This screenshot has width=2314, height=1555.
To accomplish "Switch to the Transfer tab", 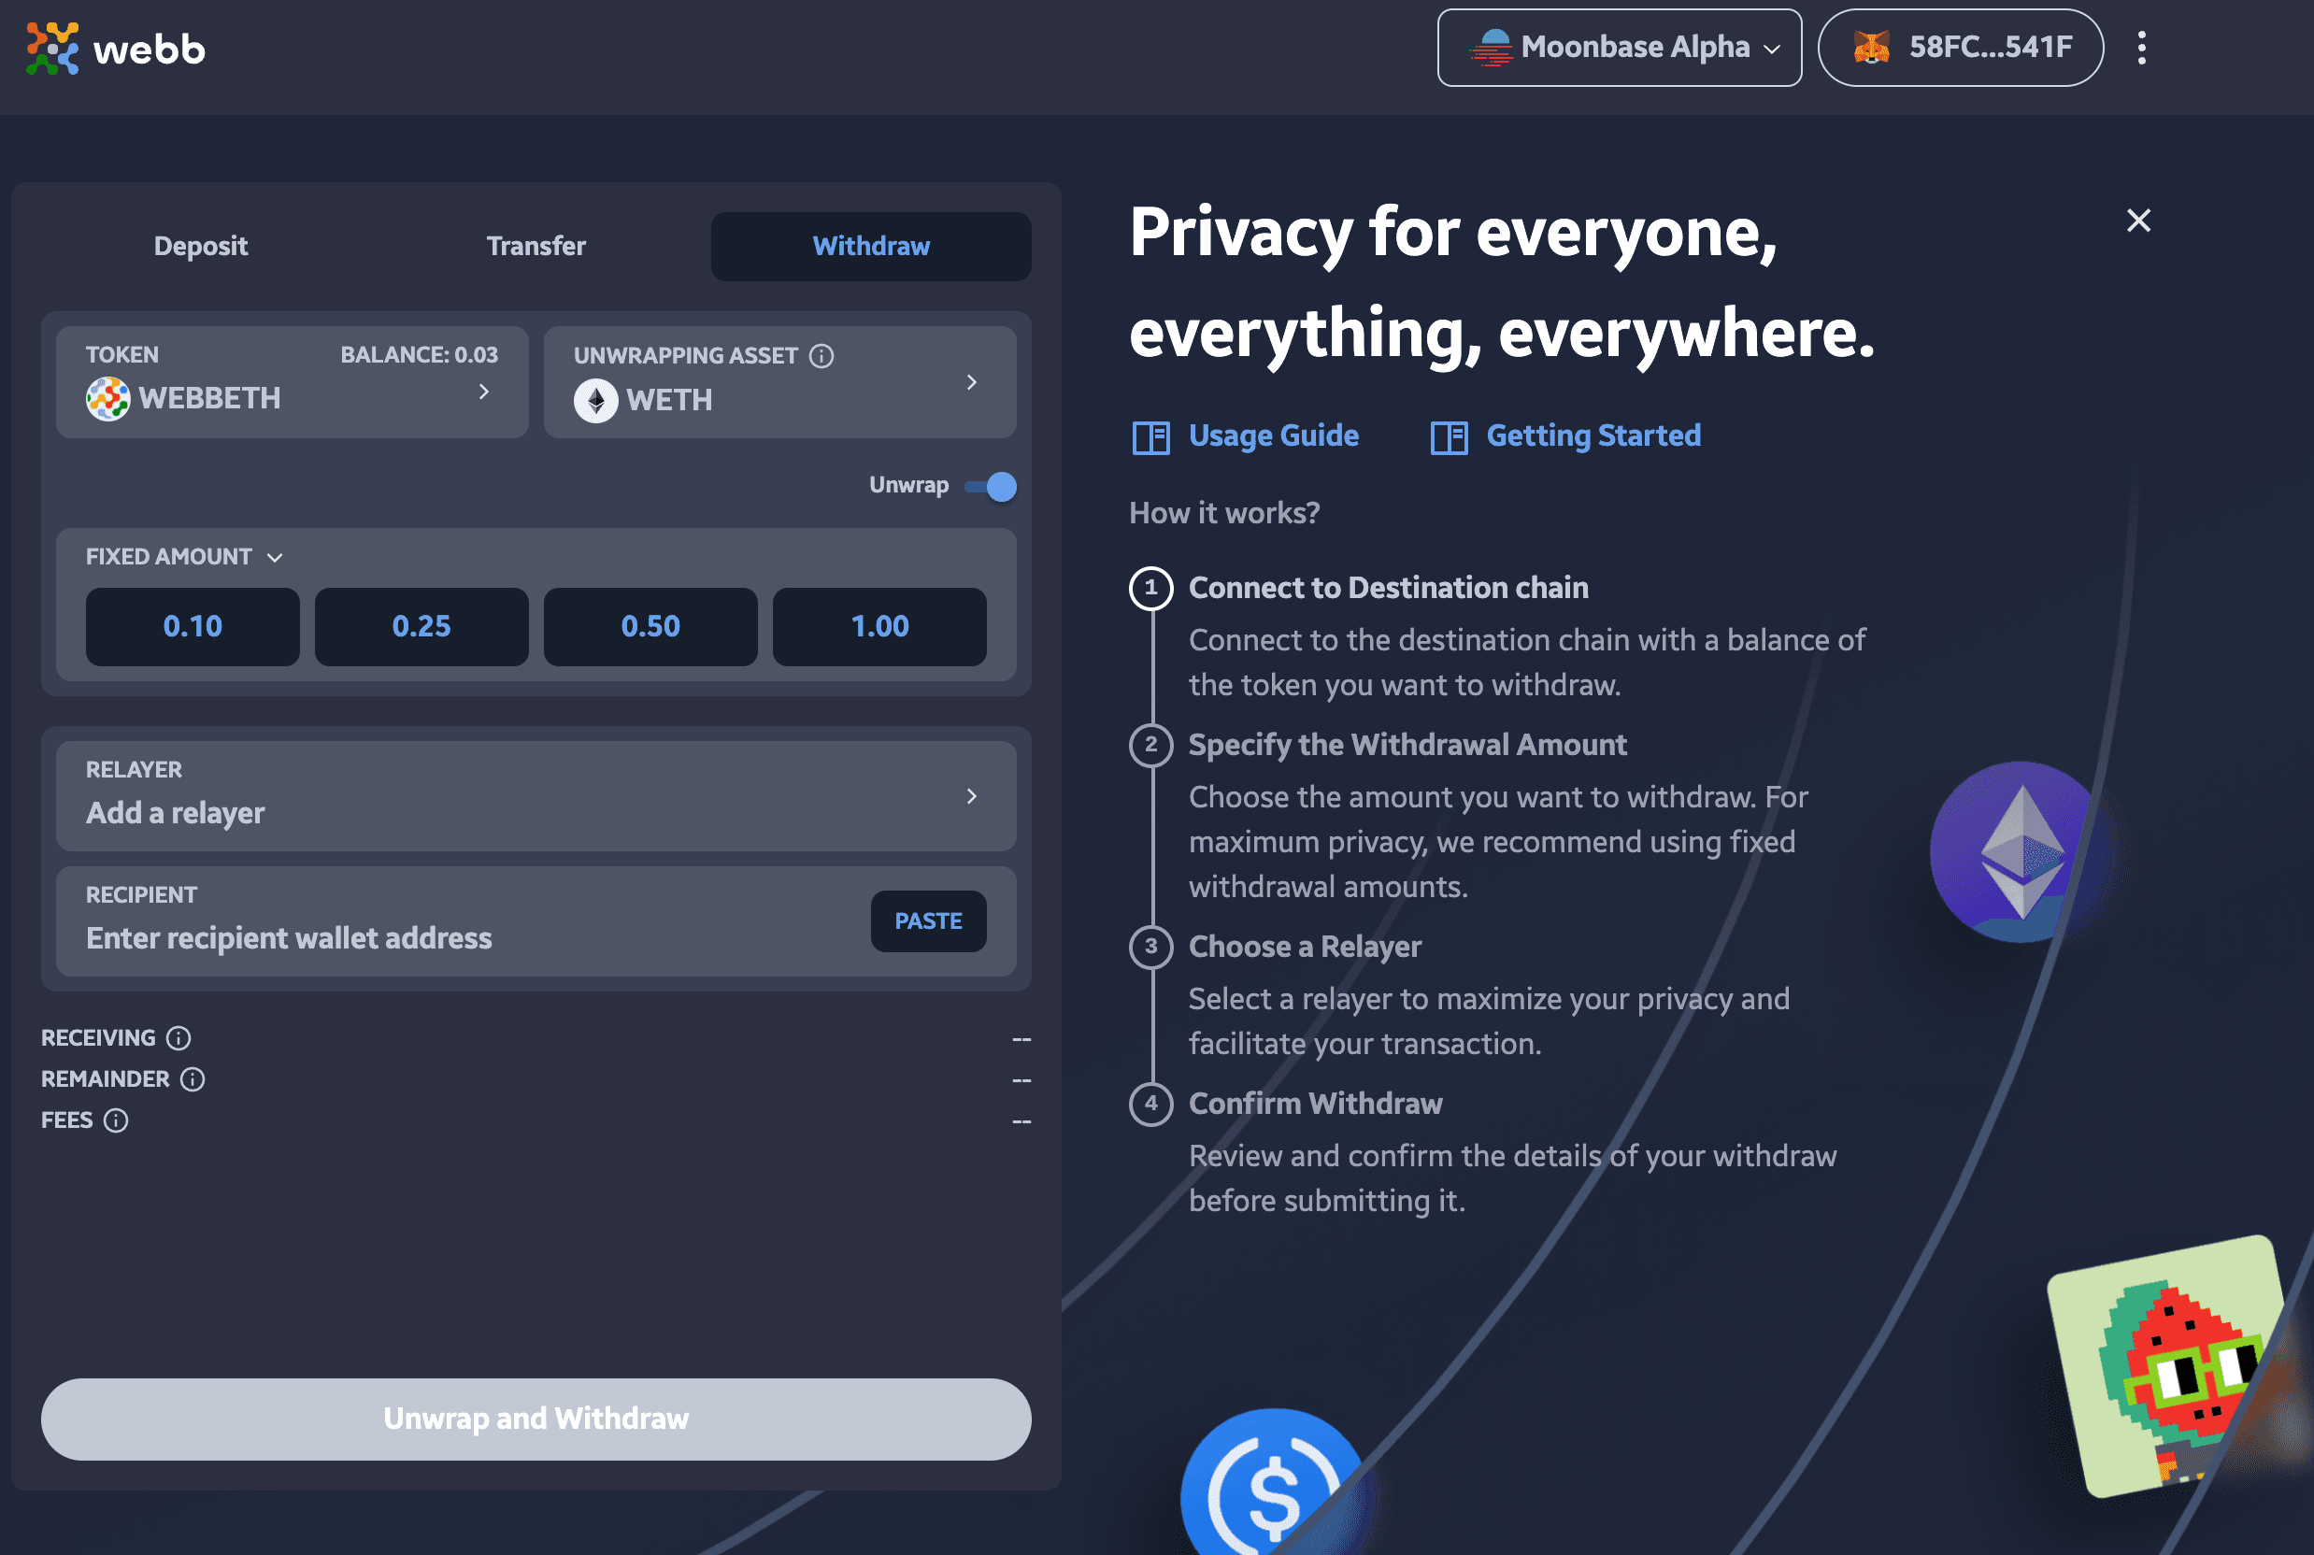I will point(535,247).
